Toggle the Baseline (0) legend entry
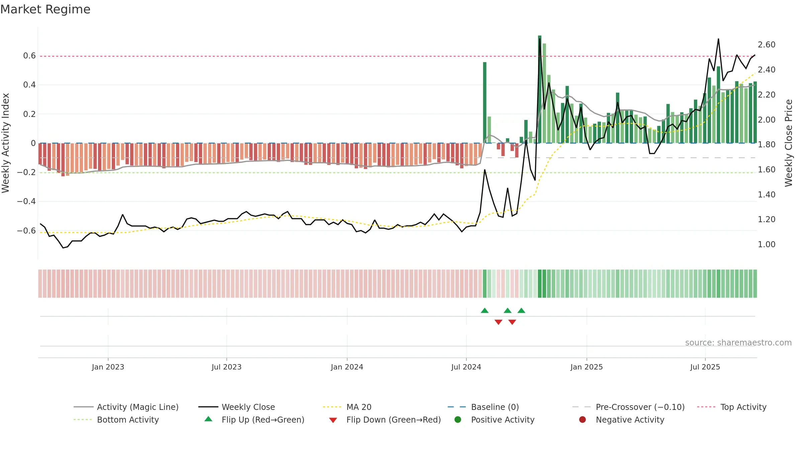This screenshot has width=803, height=451. pyautogui.click(x=483, y=407)
